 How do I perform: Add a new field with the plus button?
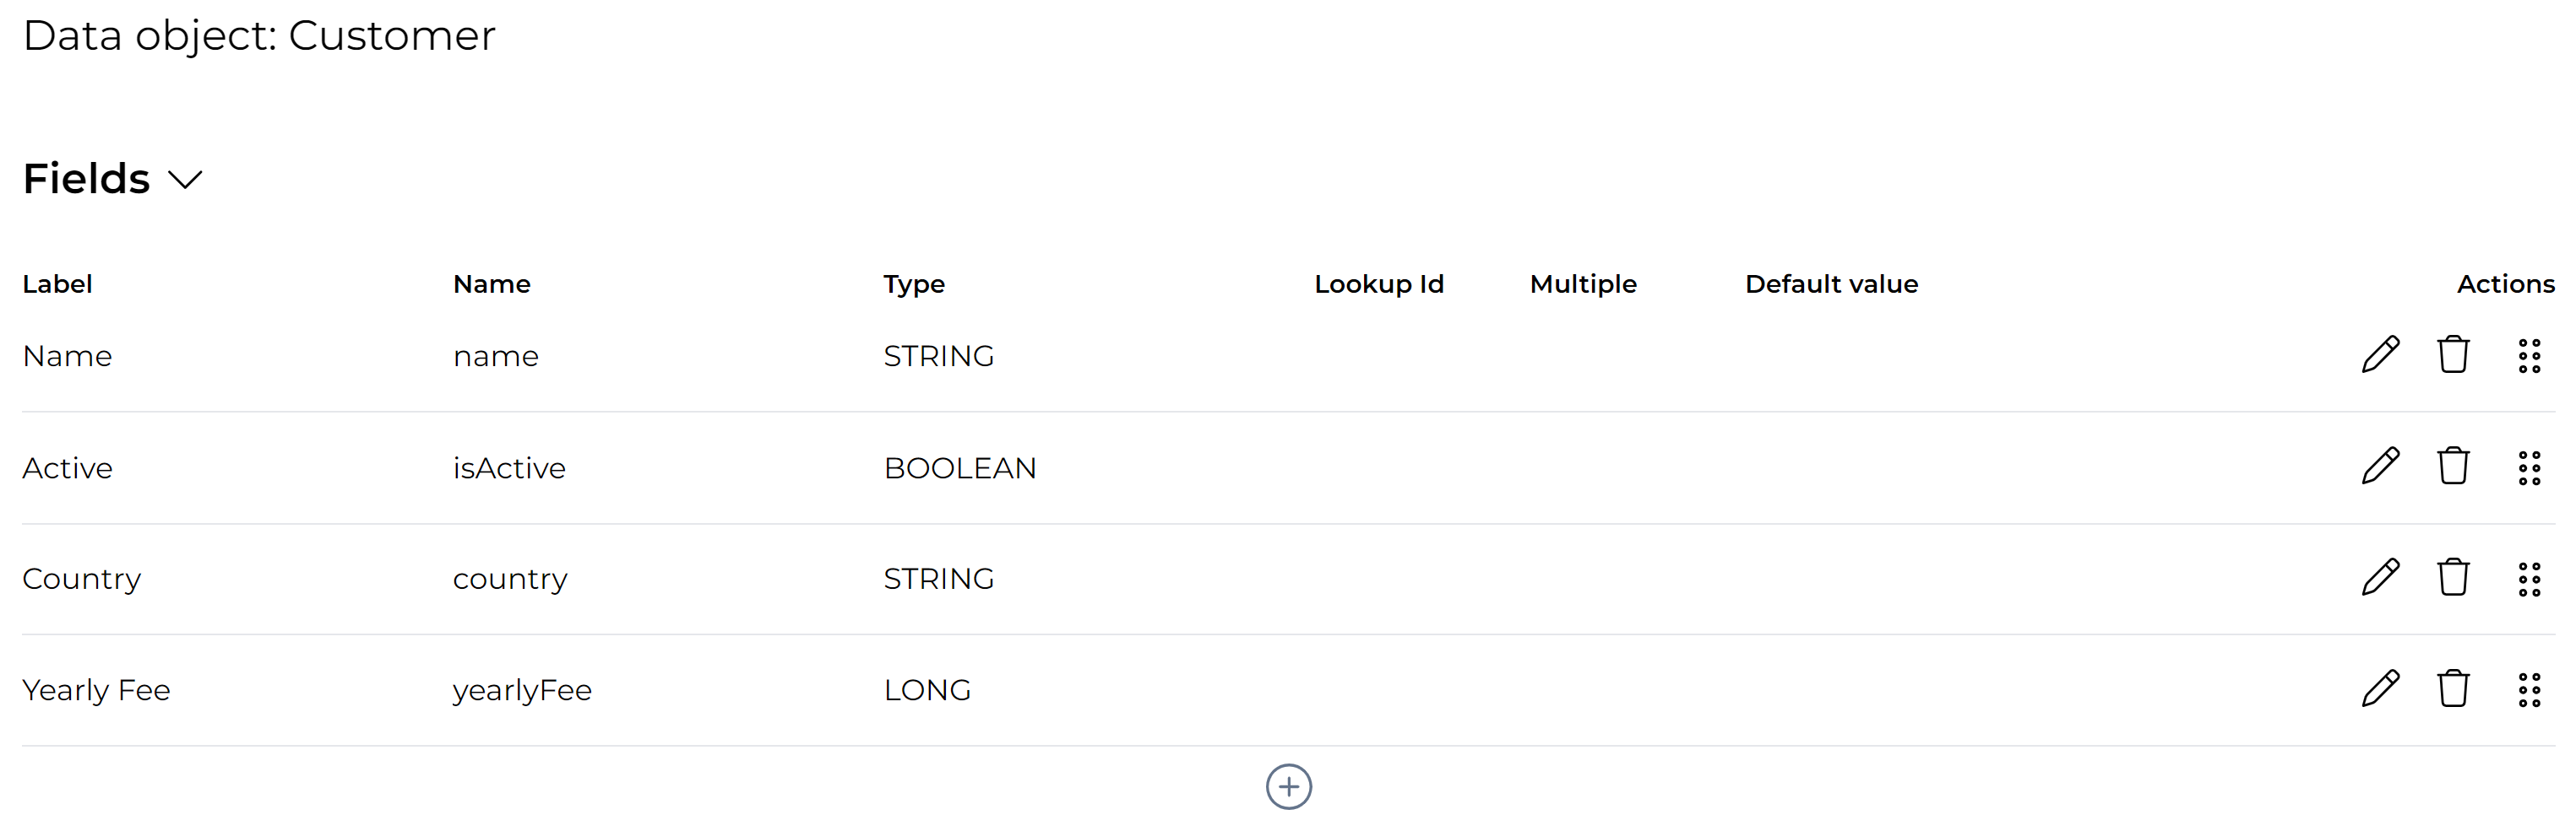[x=1288, y=786]
